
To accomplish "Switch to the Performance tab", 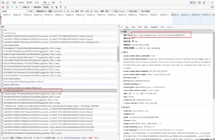I will pyautogui.click(x=53, y=2).
